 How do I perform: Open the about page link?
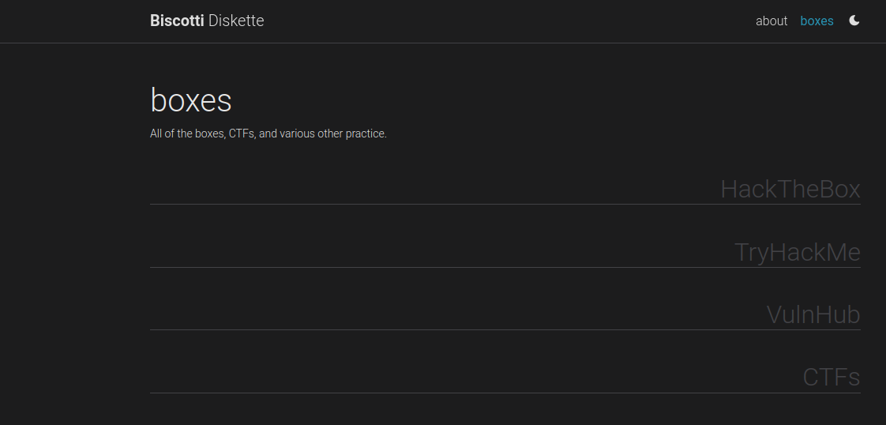point(771,21)
